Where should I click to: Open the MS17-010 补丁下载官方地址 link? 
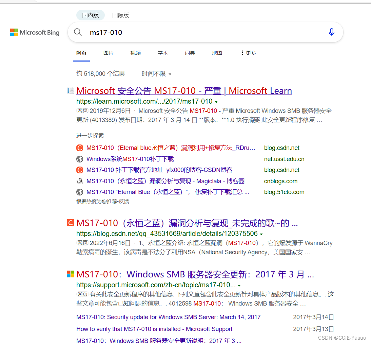159,170
